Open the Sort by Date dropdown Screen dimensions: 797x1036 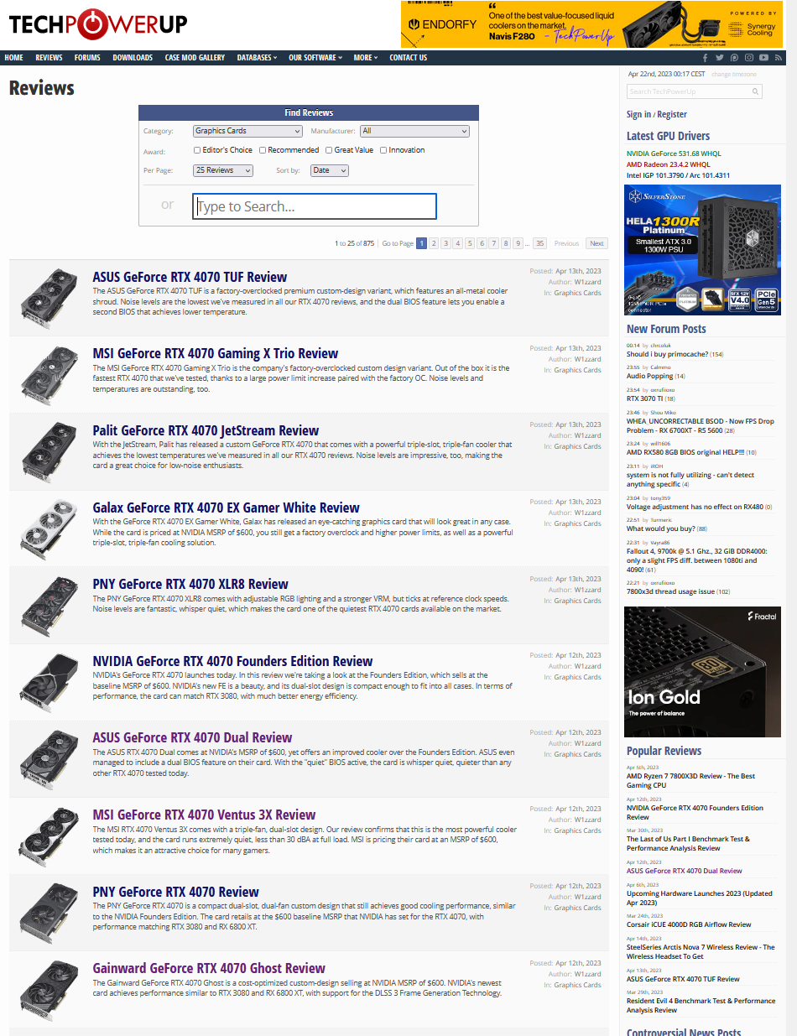coord(329,170)
